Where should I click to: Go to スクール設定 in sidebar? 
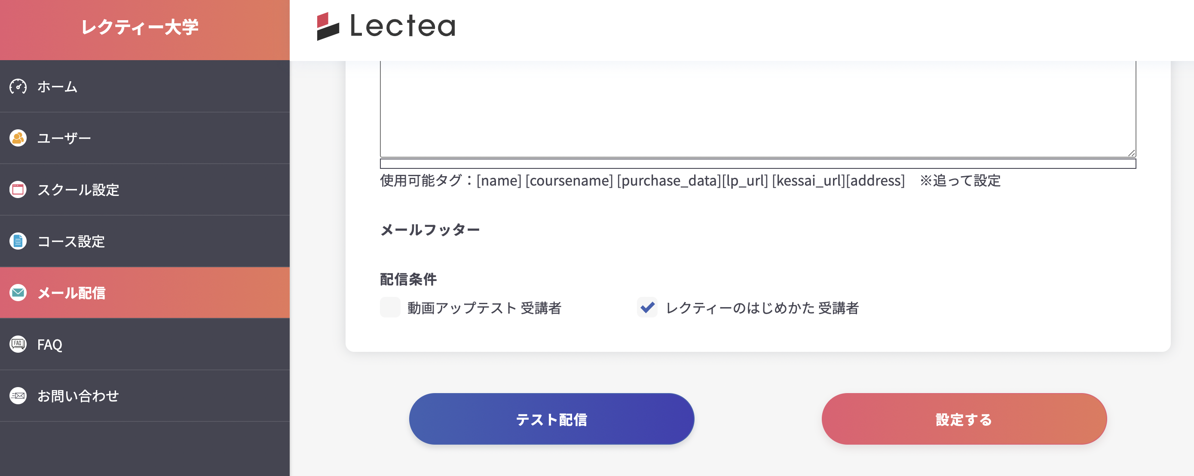[78, 189]
